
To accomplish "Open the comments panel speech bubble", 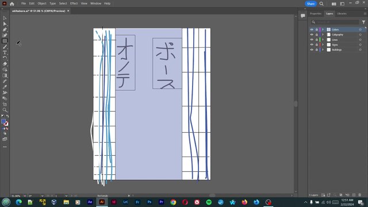I will coord(303,16).
